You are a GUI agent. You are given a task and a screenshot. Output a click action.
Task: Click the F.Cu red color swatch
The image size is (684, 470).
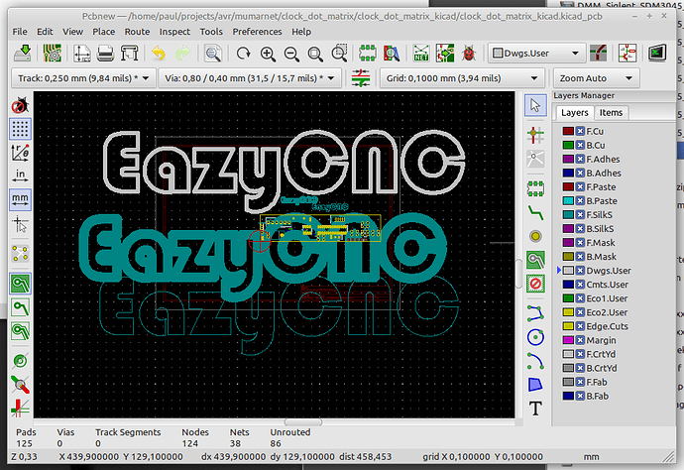click(568, 131)
